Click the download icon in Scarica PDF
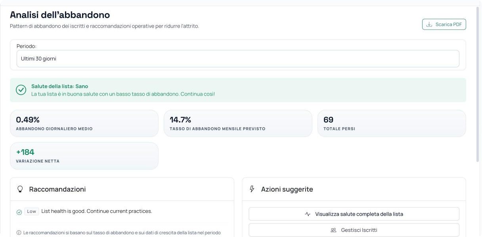The image size is (482, 237). [429, 24]
